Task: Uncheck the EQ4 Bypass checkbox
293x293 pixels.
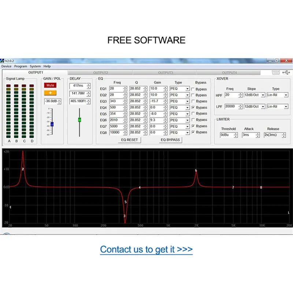Action: point(193,107)
